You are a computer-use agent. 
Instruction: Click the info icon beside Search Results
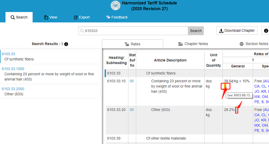(x=66, y=44)
